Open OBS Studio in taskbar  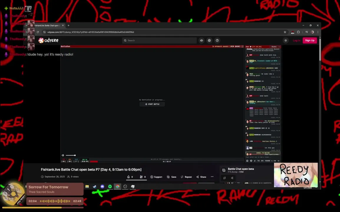point(125,186)
